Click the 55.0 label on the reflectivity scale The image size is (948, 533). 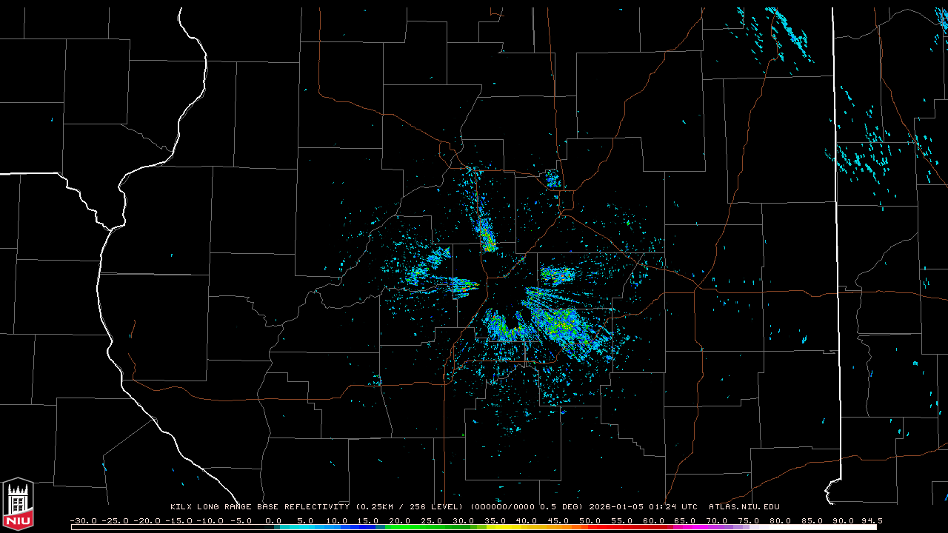coord(621,520)
